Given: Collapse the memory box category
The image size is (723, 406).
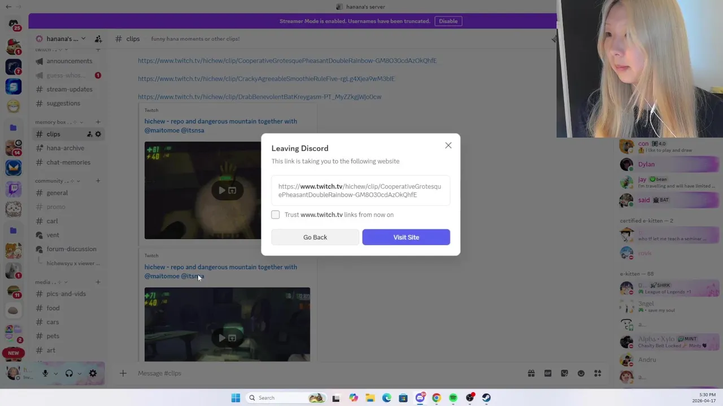Looking at the screenshot, I should click(59, 122).
